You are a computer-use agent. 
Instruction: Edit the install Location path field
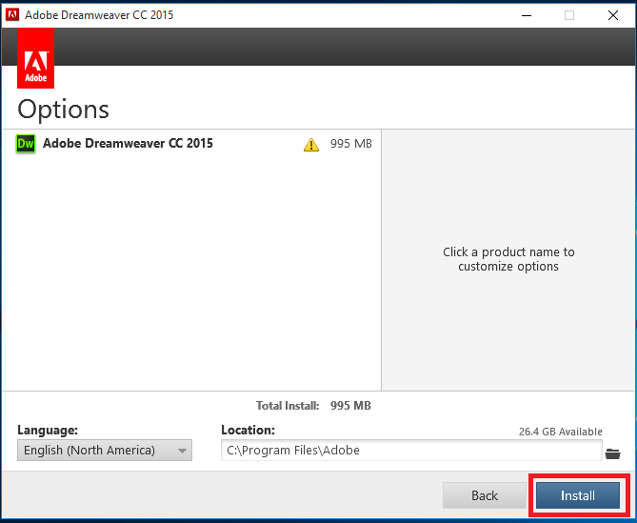pos(411,450)
